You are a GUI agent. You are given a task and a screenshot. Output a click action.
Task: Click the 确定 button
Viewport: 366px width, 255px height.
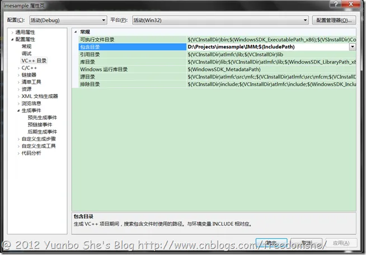point(271,243)
